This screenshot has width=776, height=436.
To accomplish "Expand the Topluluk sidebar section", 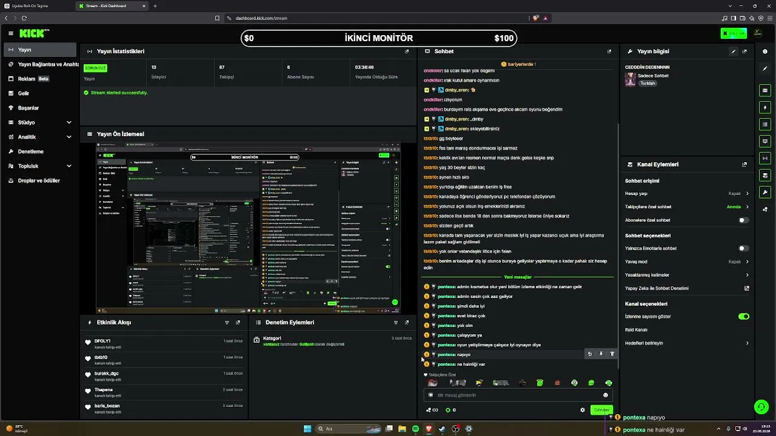I will (x=40, y=166).
